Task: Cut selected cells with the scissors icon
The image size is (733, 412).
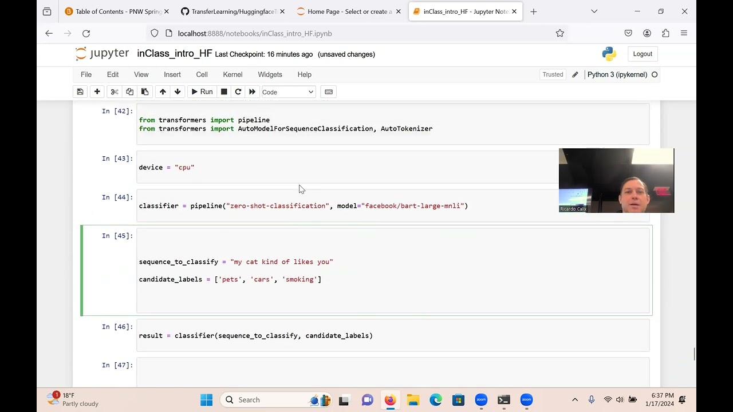Action: [x=115, y=92]
